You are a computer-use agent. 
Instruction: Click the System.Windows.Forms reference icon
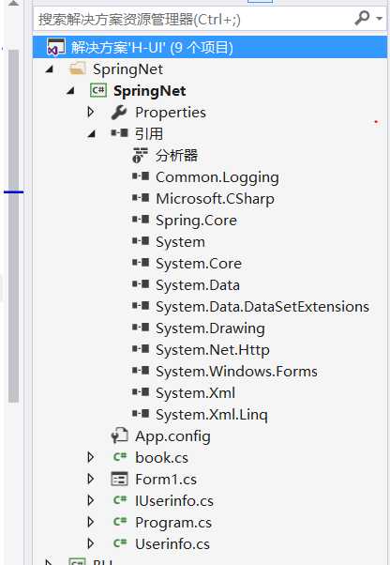click(141, 370)
